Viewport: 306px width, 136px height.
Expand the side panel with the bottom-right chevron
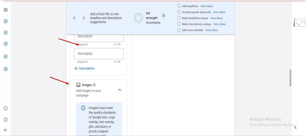coord(295,127)
